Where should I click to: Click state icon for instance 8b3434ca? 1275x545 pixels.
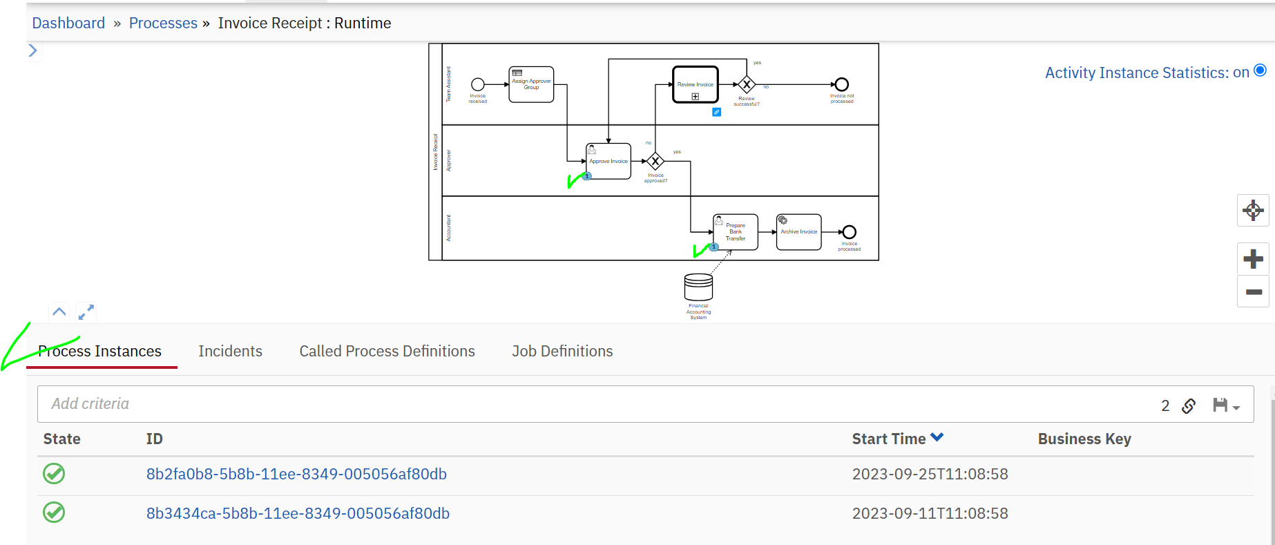click(54, 513)
